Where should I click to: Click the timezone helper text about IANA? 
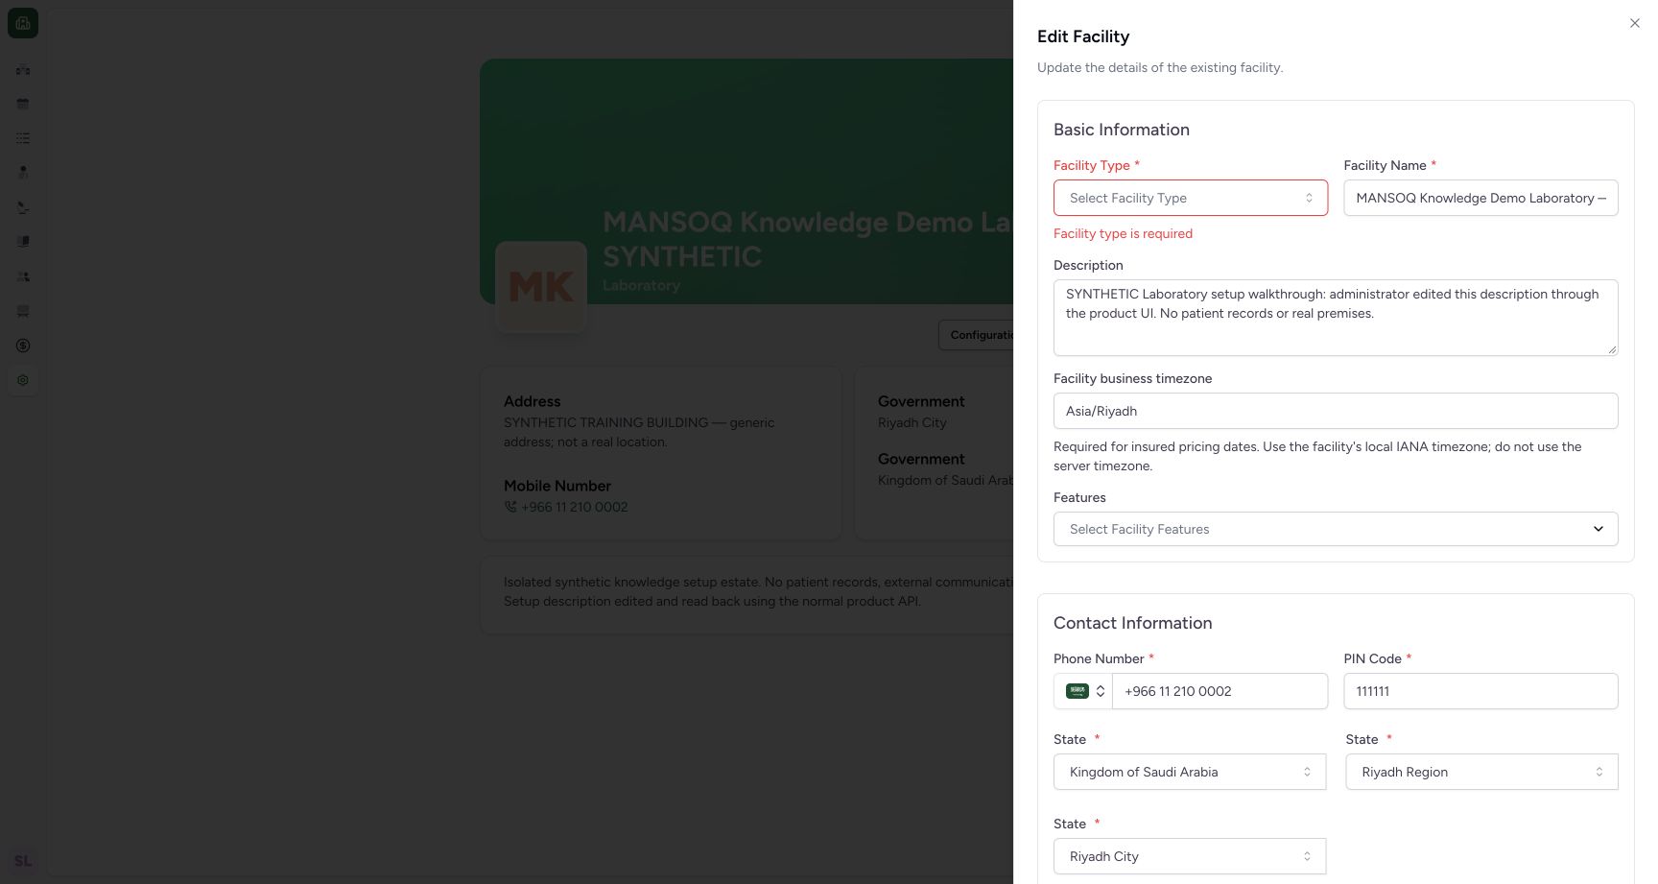[x=1317, y=456]
